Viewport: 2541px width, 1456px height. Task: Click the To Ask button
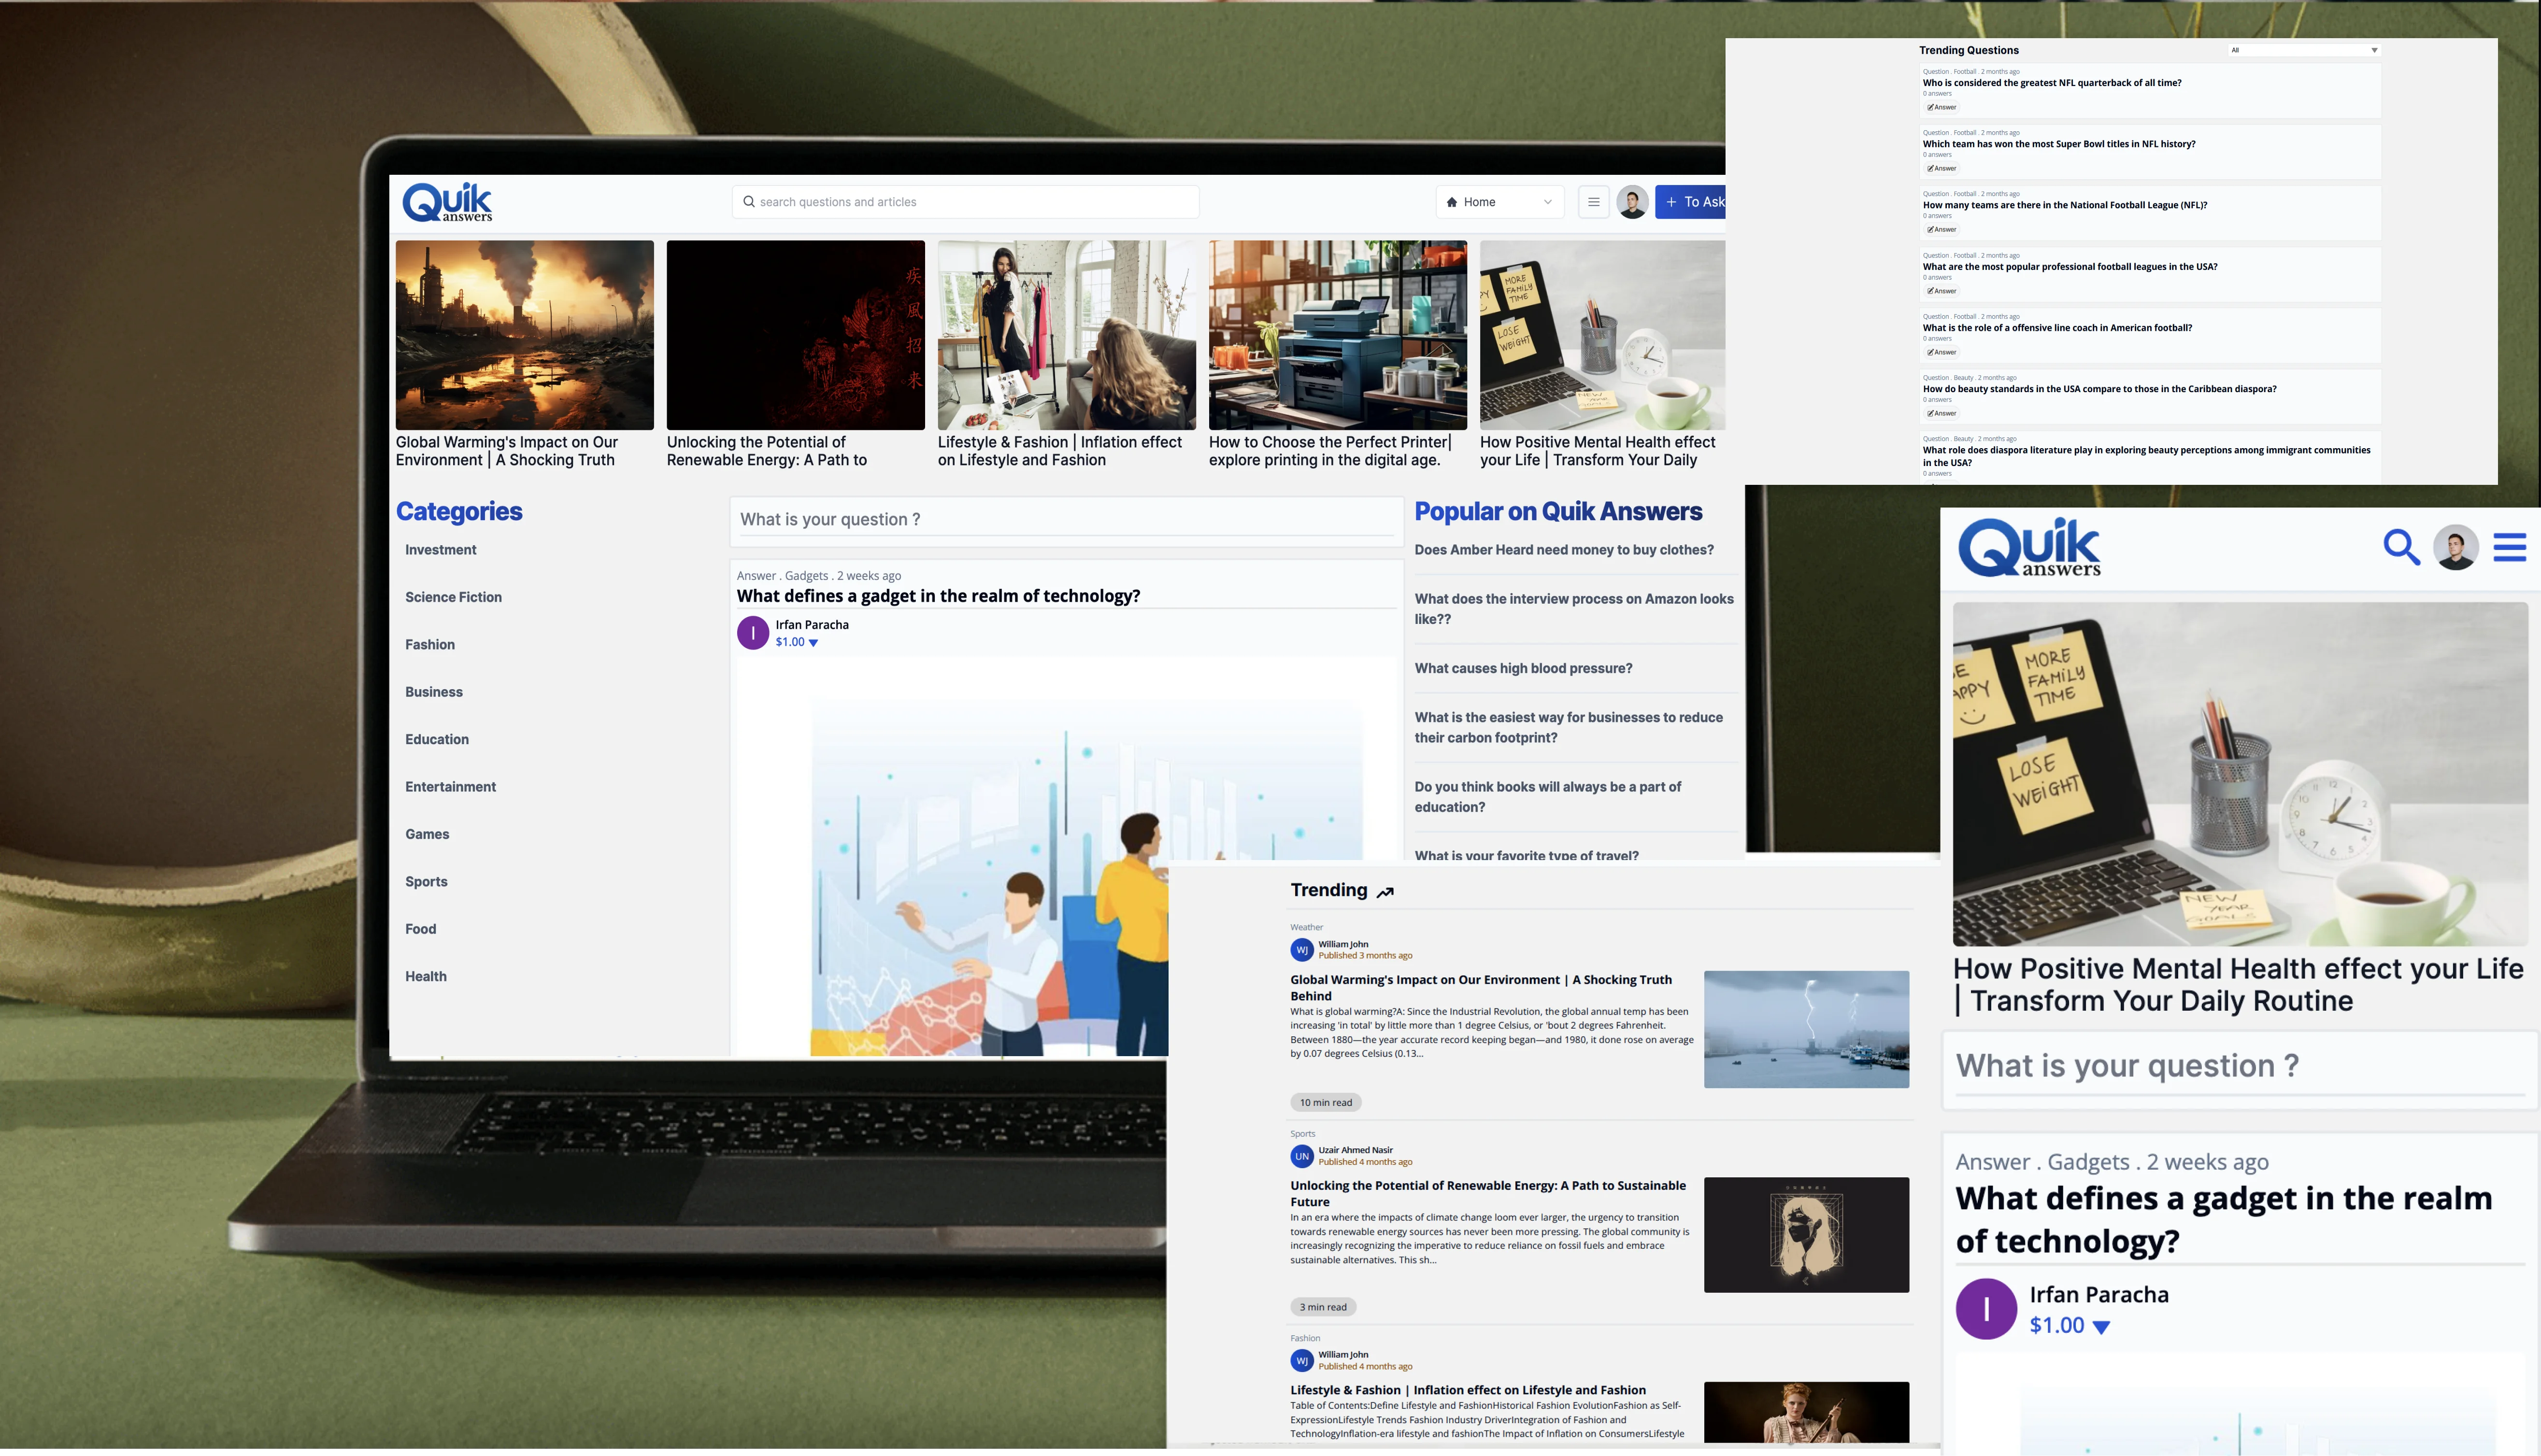1692,202
